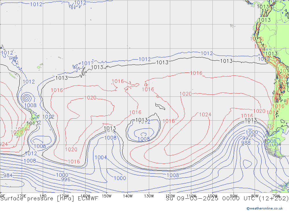Click the 80W longitude label
Image resolution: width=289 pixels, height=211 pixels.
coord(255,196)
